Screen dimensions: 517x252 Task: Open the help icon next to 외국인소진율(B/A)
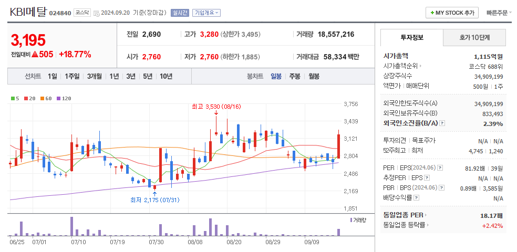[x=442, y=123]
